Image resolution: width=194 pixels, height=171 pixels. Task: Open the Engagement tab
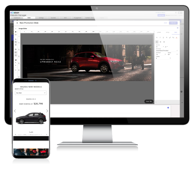[x=77, y=18]
